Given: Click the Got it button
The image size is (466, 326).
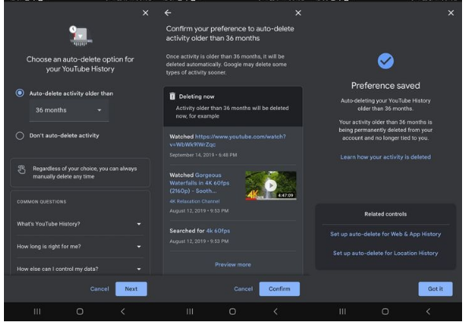Looking at the screenshot, I should 435,289.
